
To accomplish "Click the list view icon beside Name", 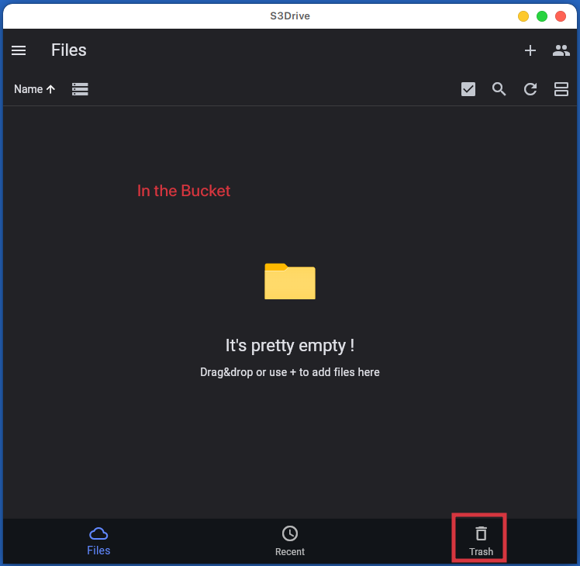I will tap(80, 89).
